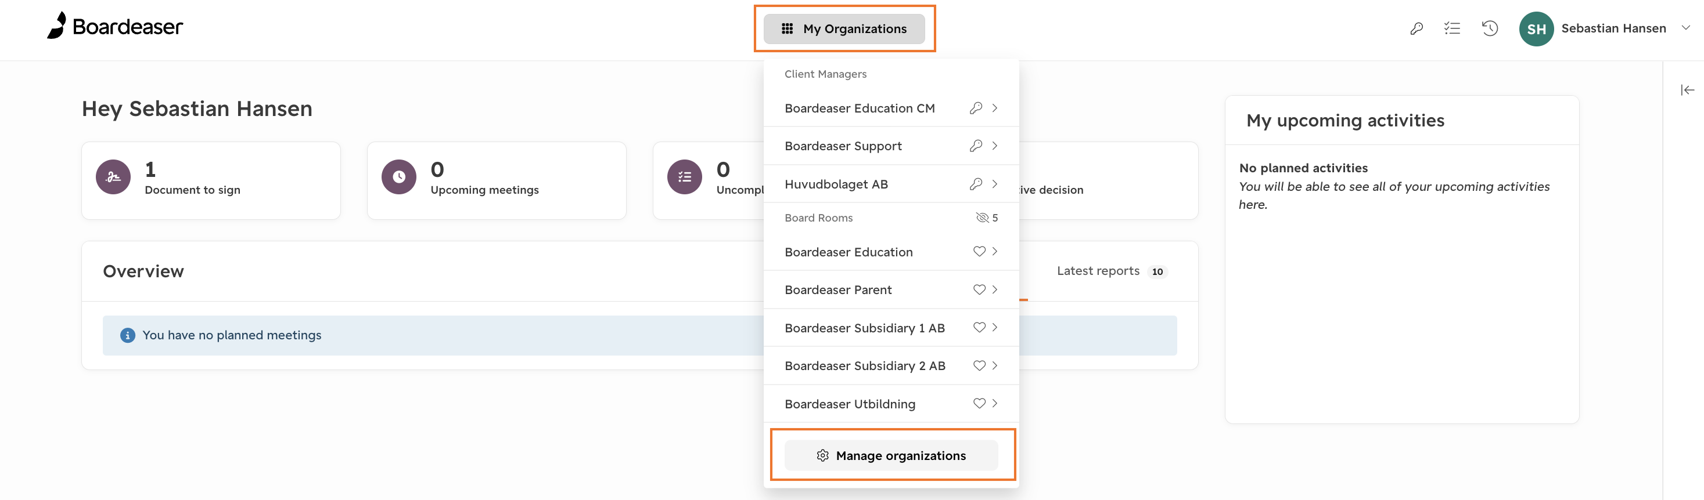This screenshot has height=500, width=1704.
Task: Click the clock icon on Upcoming meetings
Action: pyautogui.click(x=399, y=177)
